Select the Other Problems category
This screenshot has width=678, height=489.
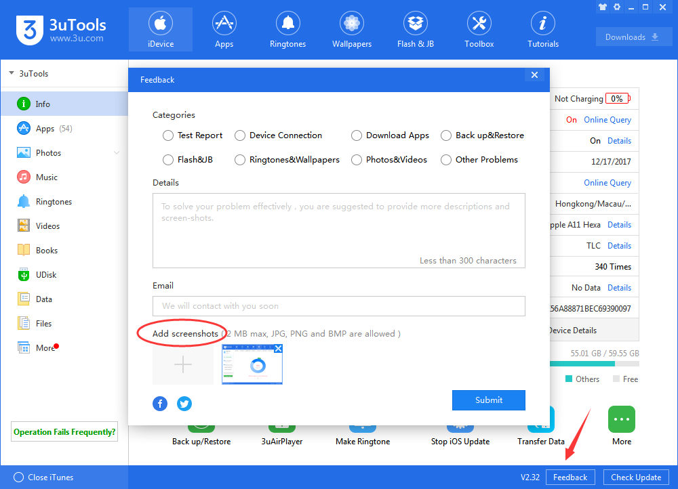point(446,160)
